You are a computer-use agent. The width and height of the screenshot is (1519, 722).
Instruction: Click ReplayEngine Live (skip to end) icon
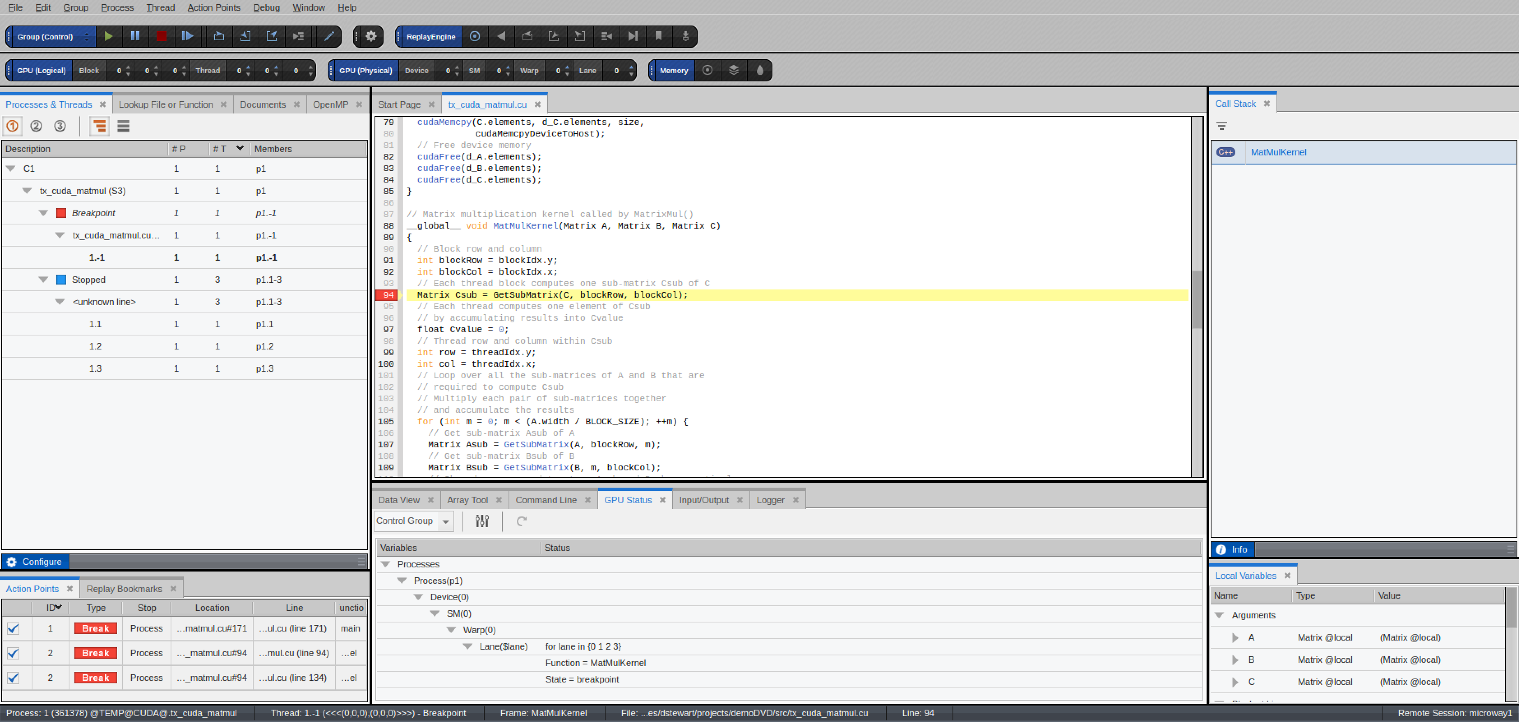pos(633,37)
